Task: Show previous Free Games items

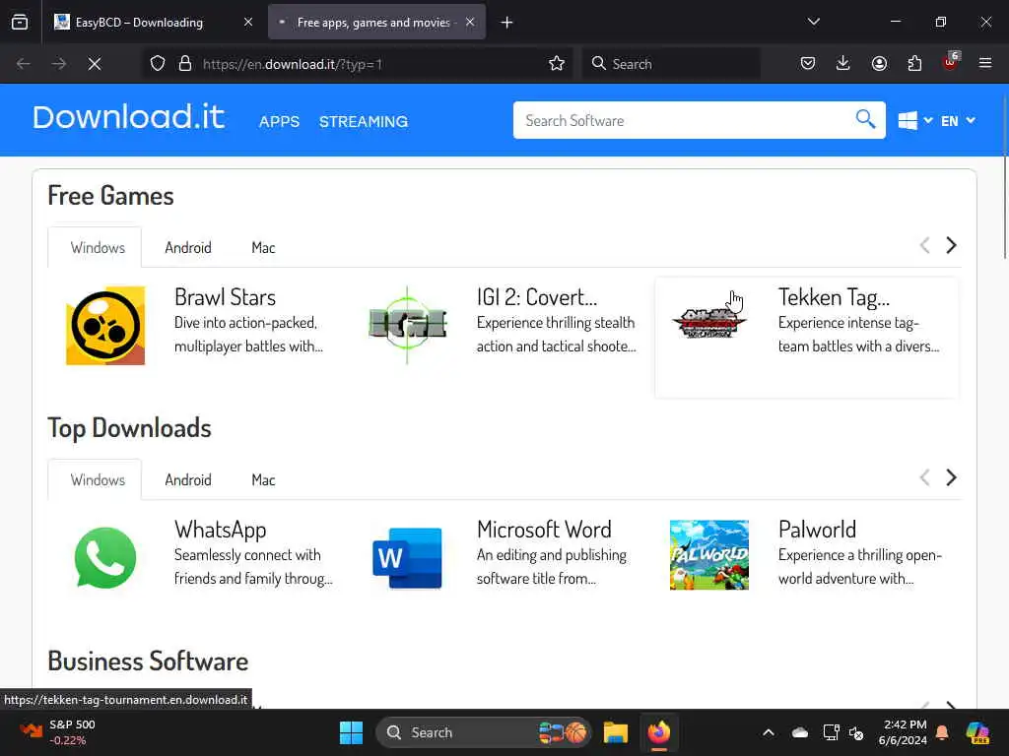Action: (x=925, y=245)
